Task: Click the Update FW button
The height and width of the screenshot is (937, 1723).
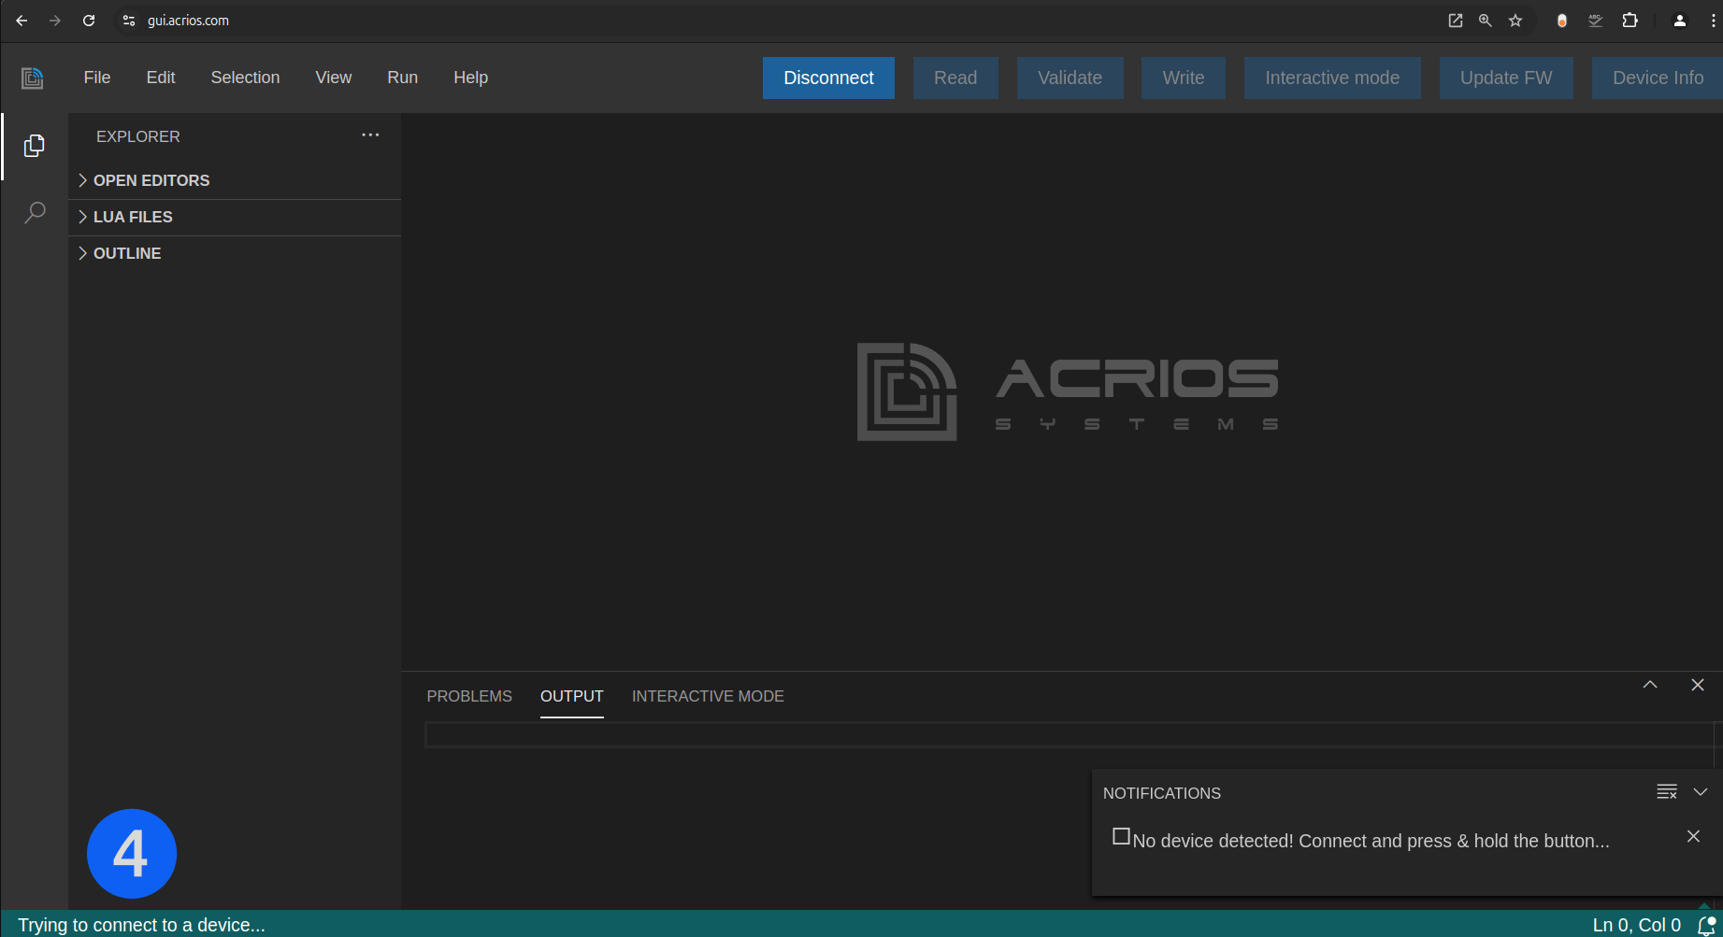Action: coord(1505,78)
